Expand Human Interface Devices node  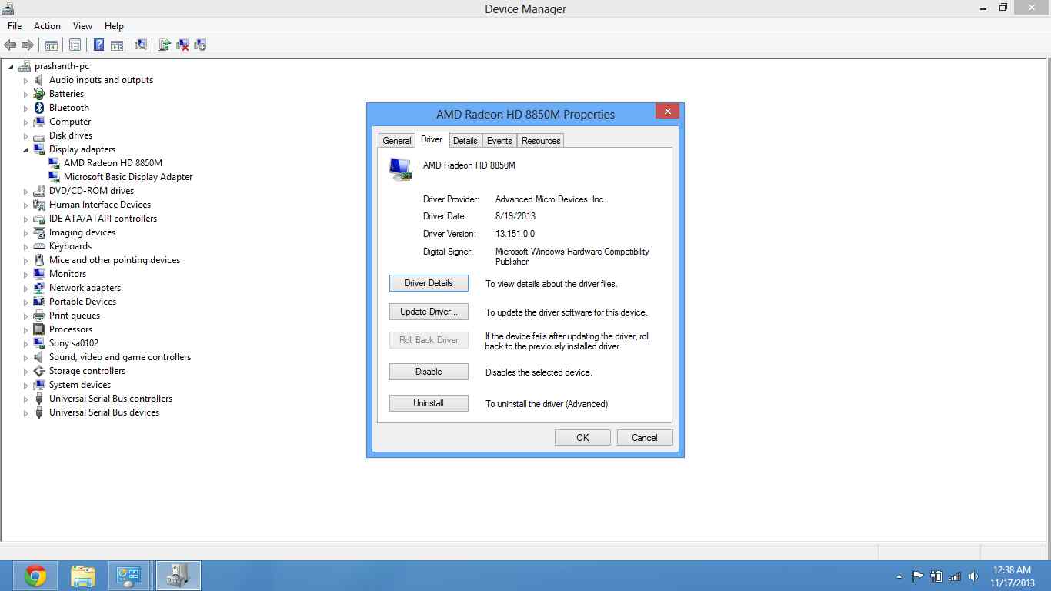(x=25, y=205)
